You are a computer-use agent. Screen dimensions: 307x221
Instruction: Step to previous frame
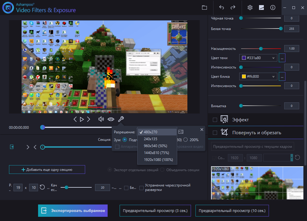[x=75, y=119]
